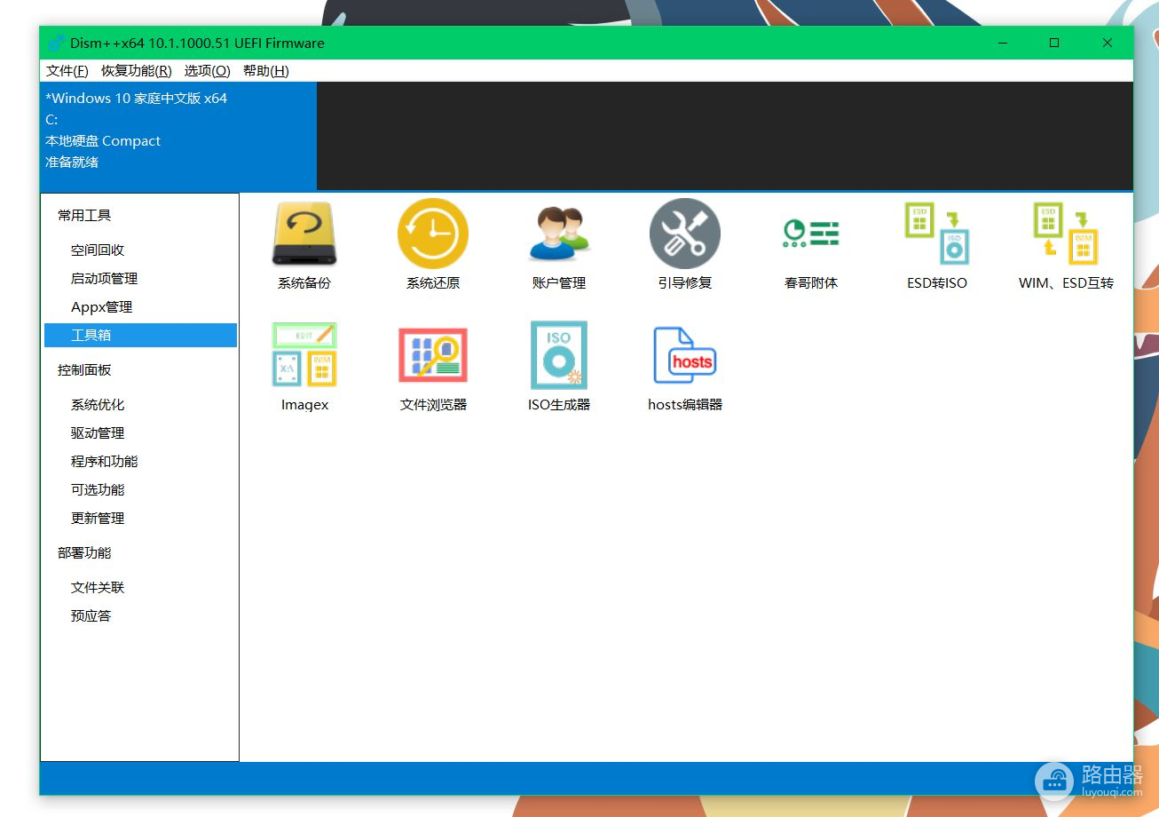This screenshot has height=817, width=1159.
Task: Open 账户管理 account management icon
Action: (x=559, y=234)
